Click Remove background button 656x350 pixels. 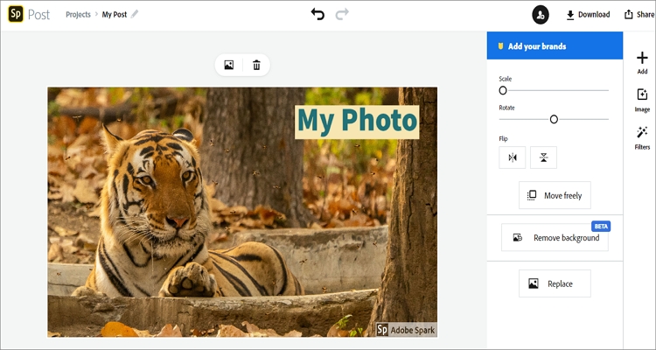tap(555, 237)
